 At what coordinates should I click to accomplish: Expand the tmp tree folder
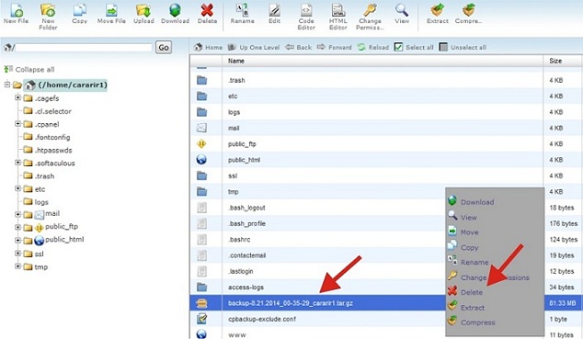(x=17, y=266)
